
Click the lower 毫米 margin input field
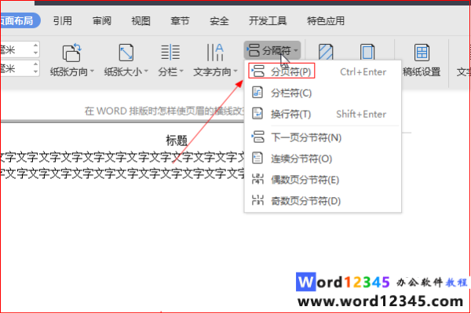click(16, 68)
